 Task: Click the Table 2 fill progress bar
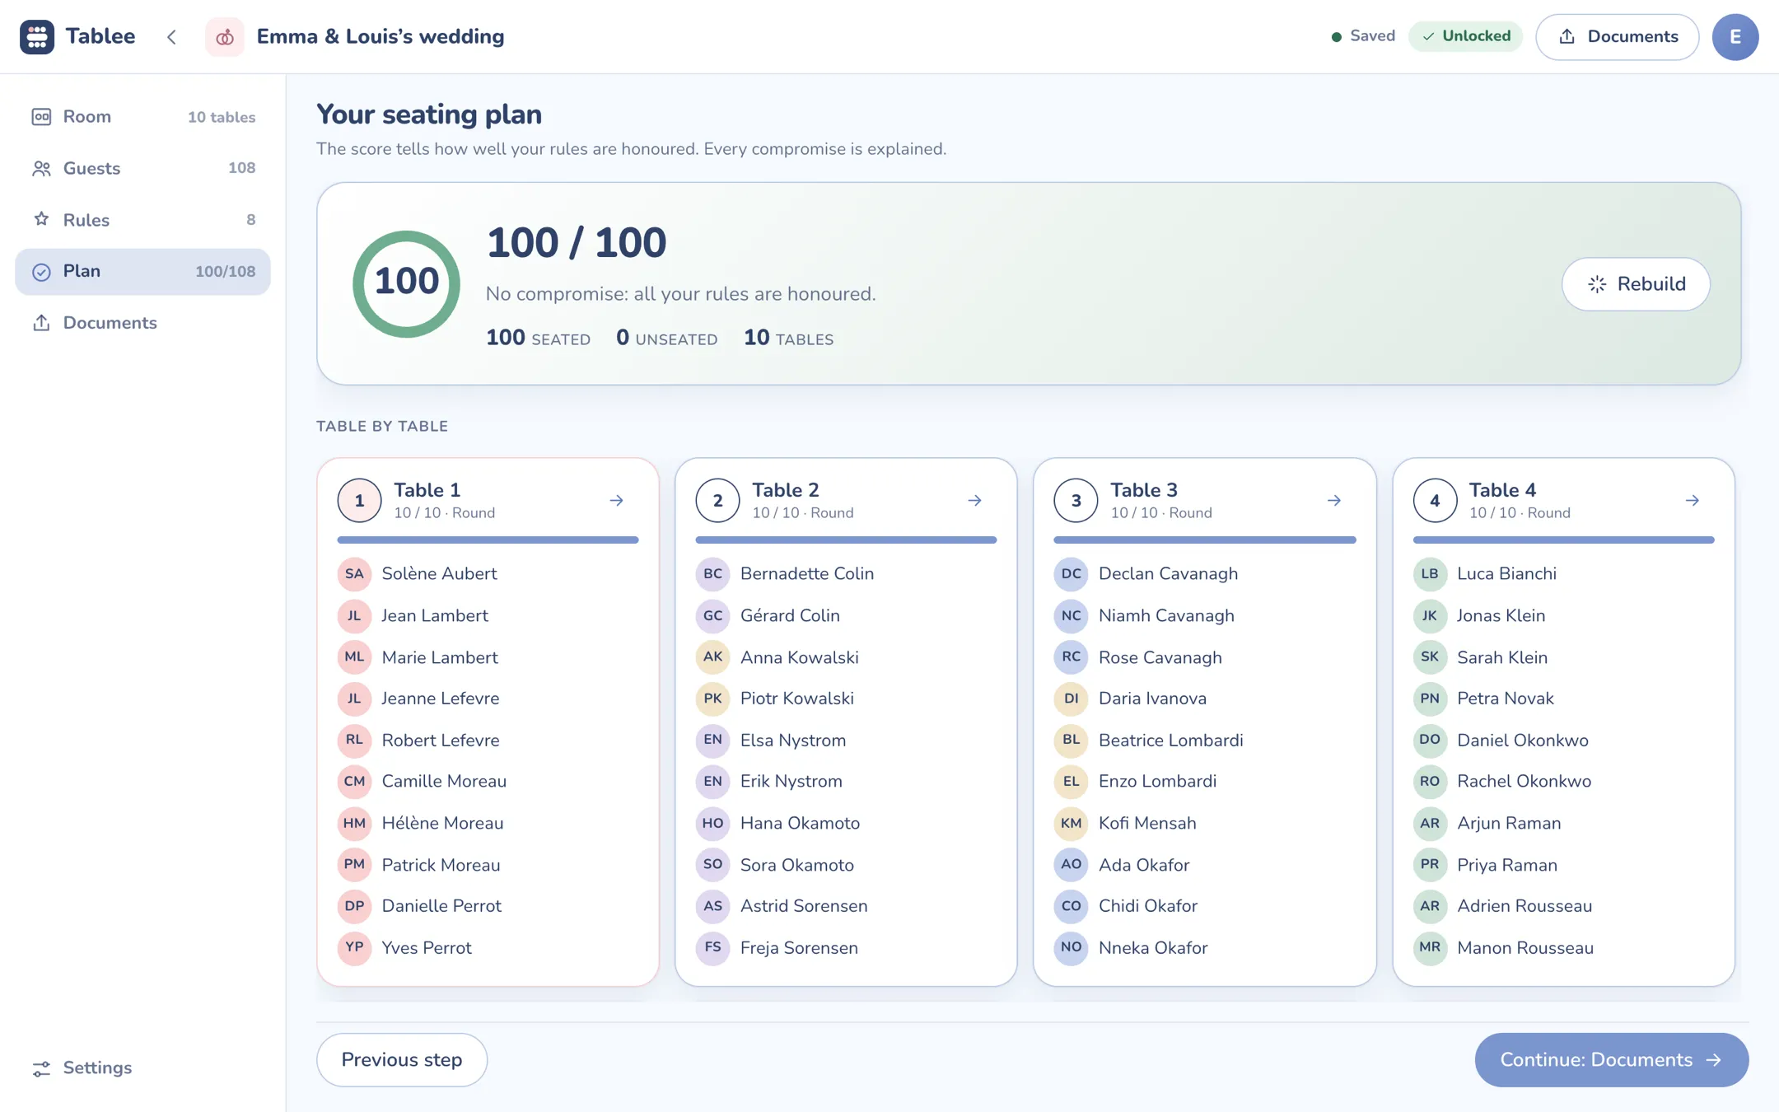pos(846,540)
